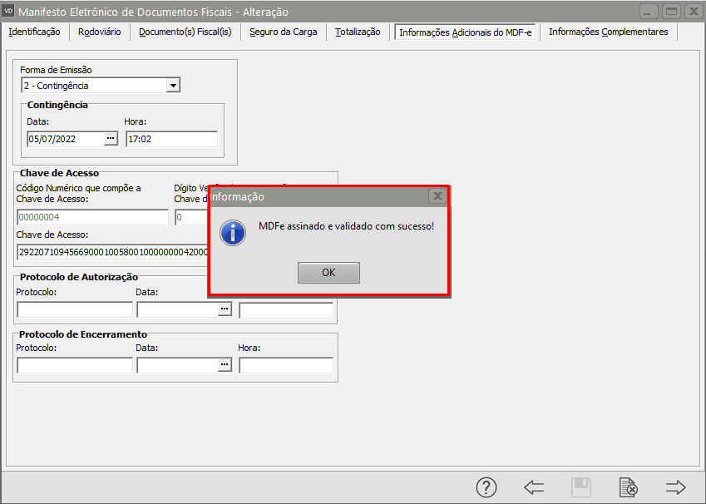Click Data field under Protocolo de Autorização
The width and height of the screenshot is (706, 504).
178,309
